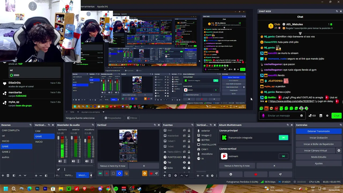Show the met source
The width and height of the screenshot is (343, 193).
[x=184, y=130]
